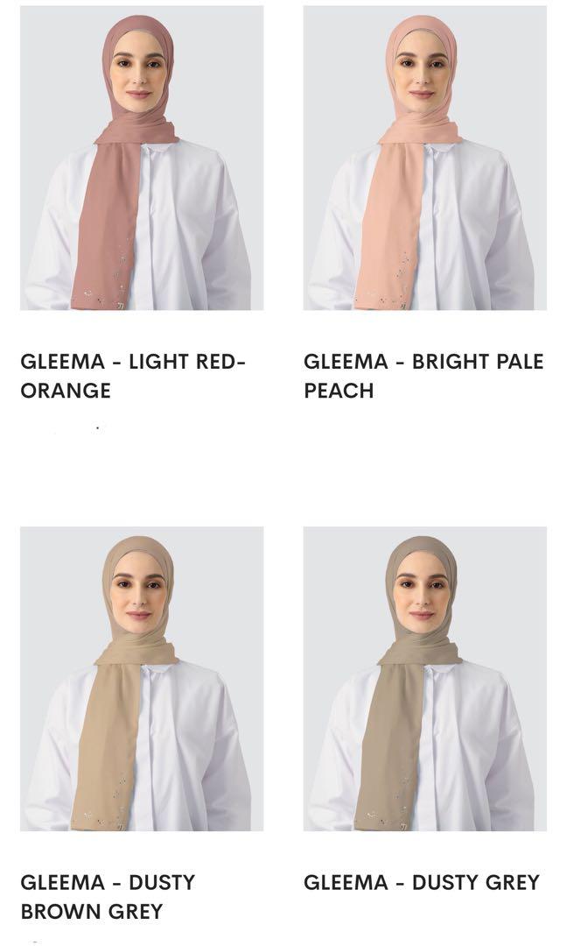Viewport: 567px width, 946px height.
Task: Select the hanging light red-orange scarf panel
Action: pos(108,223)
